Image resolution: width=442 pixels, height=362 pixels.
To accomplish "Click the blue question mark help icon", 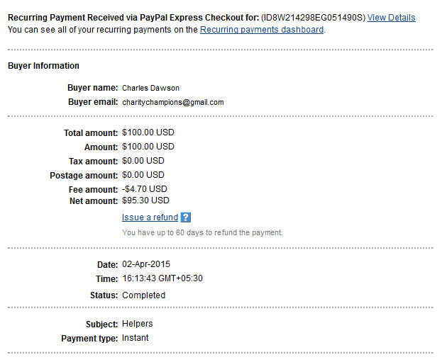I will pyautogui.click(x=185, y=217).
